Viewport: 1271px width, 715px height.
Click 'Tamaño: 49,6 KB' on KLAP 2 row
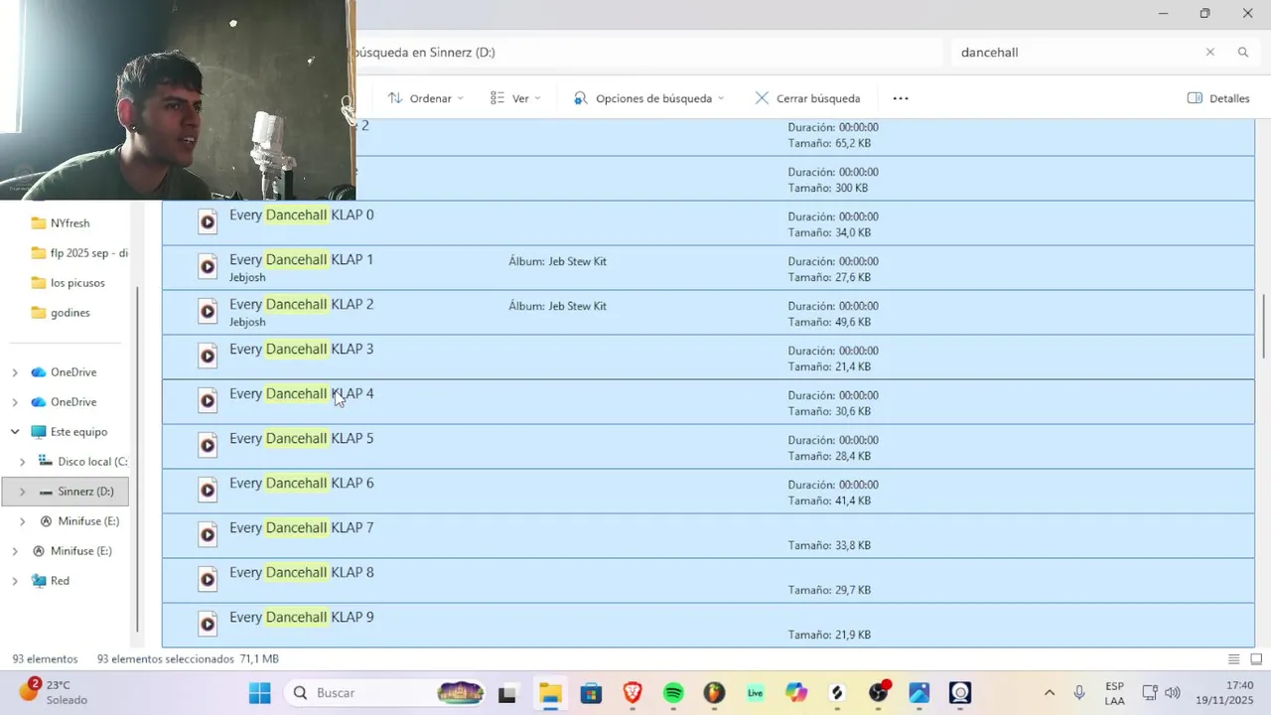(x=829, y=322)
